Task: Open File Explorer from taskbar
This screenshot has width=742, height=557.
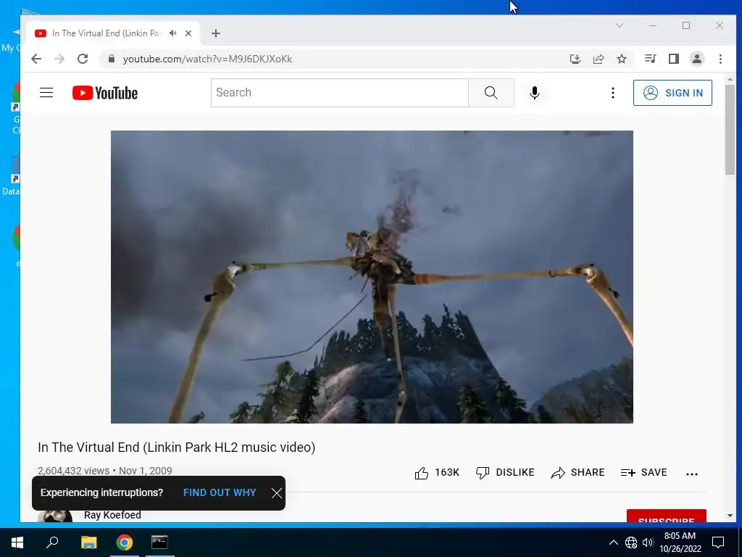Action: 88,542
